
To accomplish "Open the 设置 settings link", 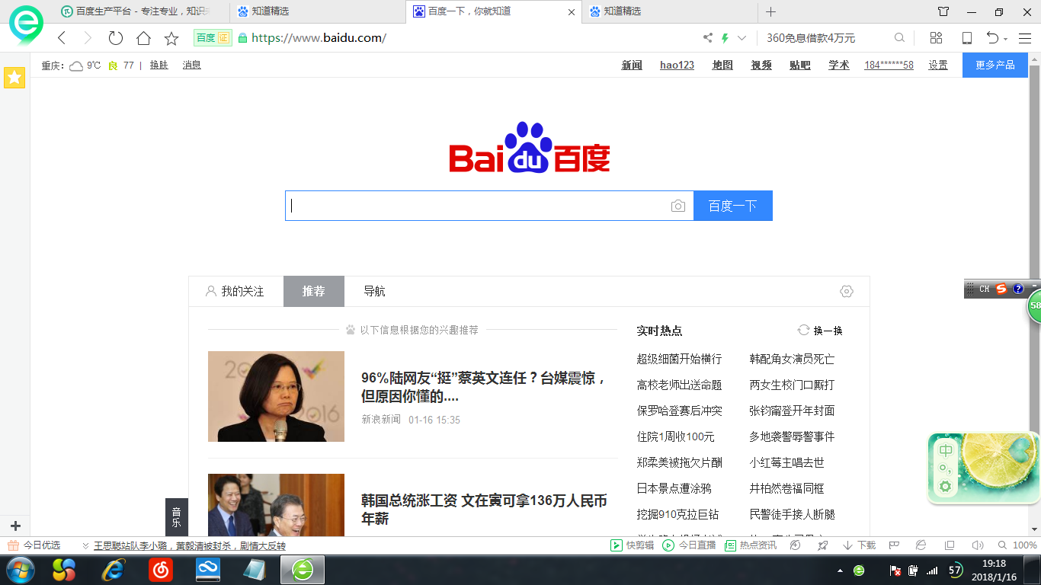I will [938, 66].
